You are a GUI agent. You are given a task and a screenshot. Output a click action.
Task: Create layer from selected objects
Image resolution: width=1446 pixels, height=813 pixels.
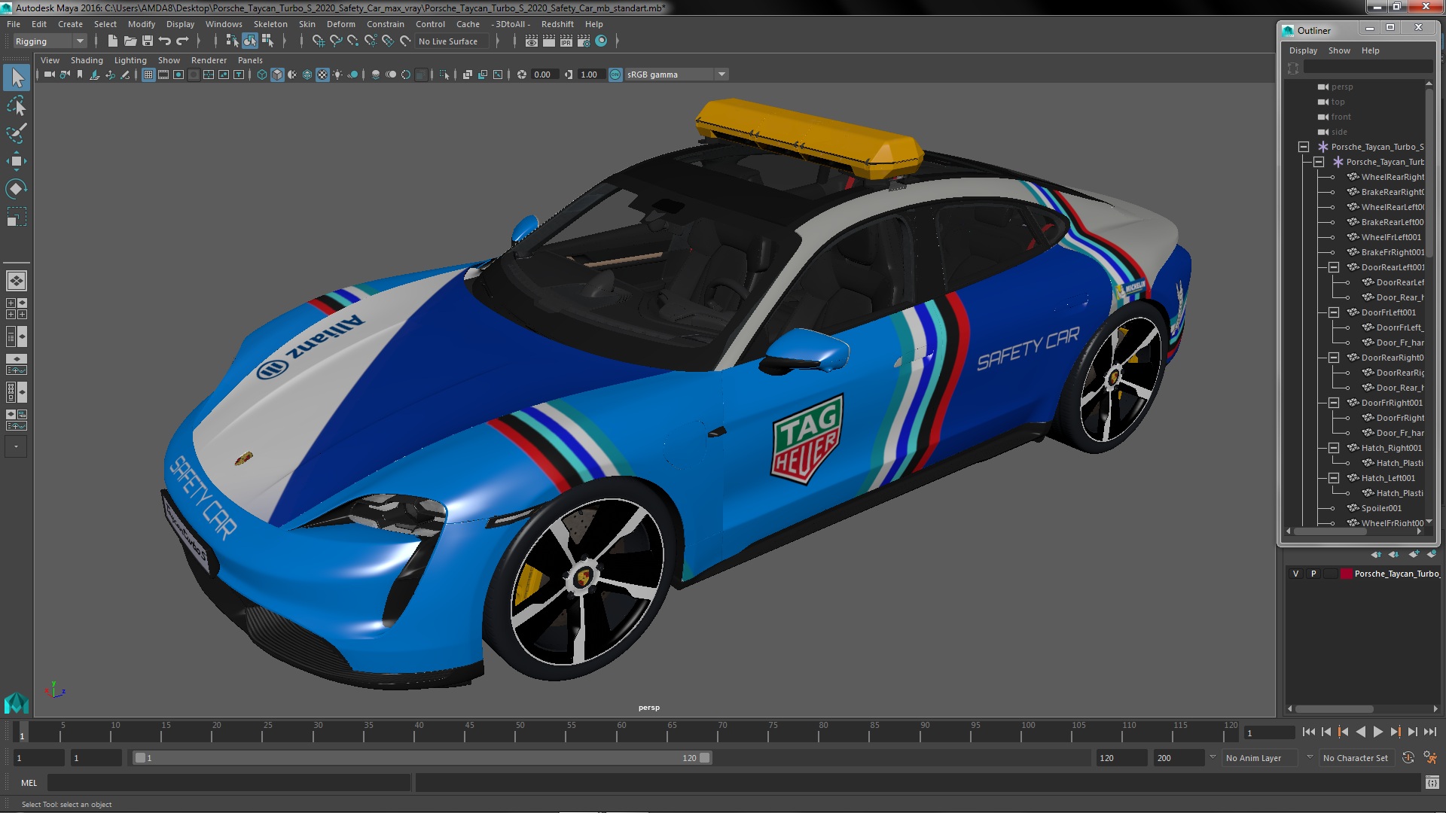[1431, 554]
